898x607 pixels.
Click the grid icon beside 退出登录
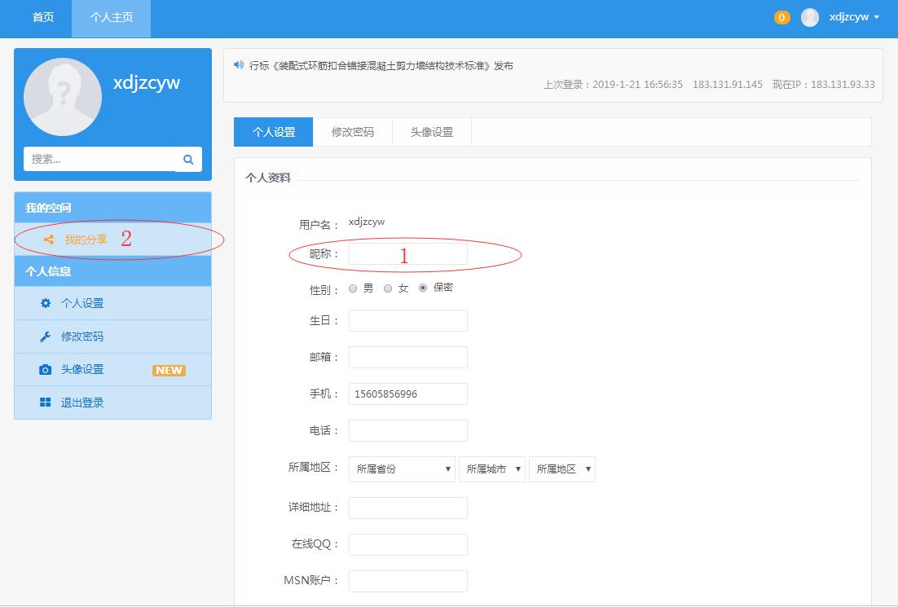(46, 402)
